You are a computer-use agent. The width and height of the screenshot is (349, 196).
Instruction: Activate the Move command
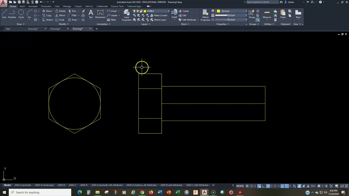tap(47, 11)
